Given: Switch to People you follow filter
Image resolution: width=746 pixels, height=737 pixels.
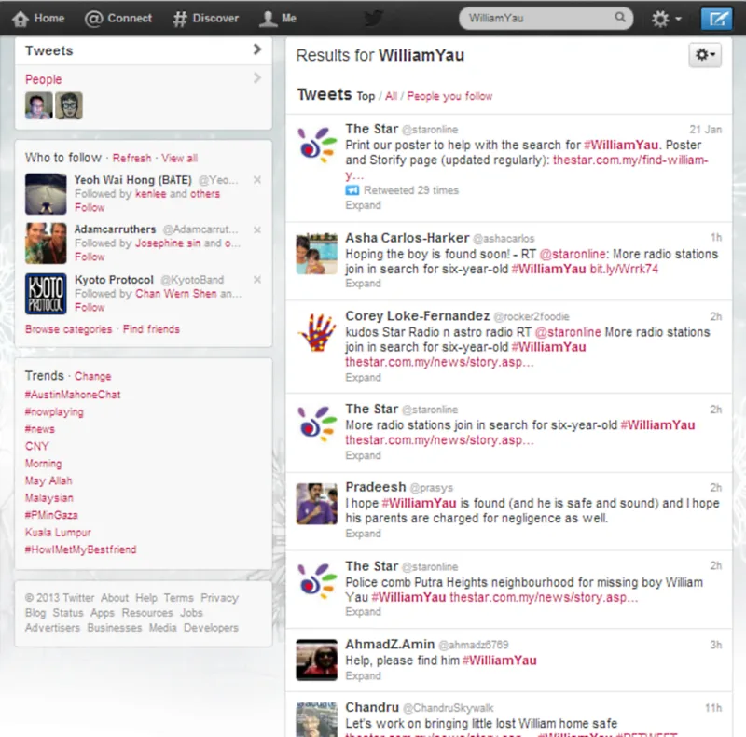Looking at the screenshot, I should pyautogui.click(x=449, y=96).
